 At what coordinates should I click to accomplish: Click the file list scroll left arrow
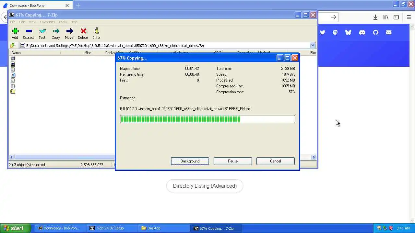pos(11,157)
